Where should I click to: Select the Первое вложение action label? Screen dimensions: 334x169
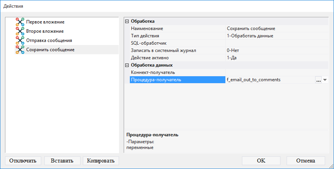click(45, 22)
